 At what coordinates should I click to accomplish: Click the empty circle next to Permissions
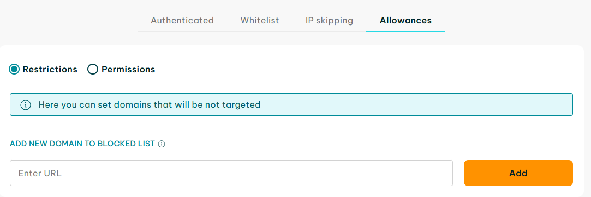tap(93, 70)
